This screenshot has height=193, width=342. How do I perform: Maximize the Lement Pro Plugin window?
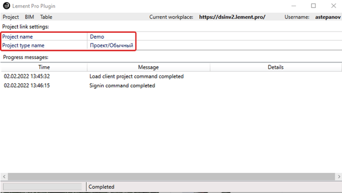point(313,6)
